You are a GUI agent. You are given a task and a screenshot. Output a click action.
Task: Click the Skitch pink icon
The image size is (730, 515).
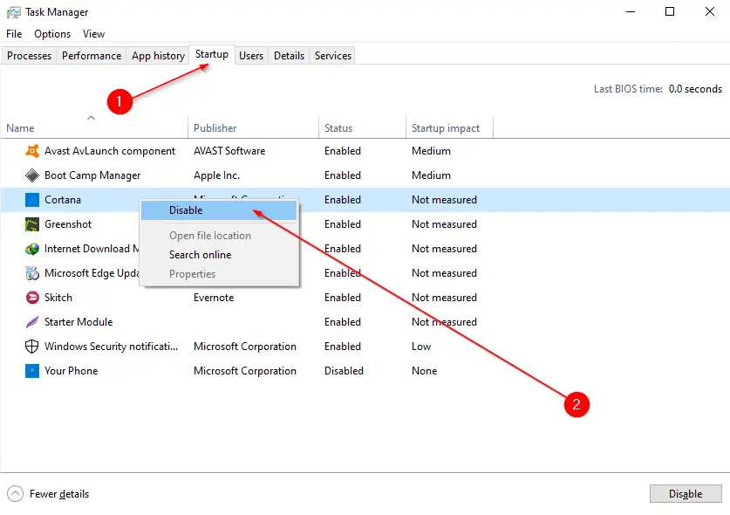32,298
